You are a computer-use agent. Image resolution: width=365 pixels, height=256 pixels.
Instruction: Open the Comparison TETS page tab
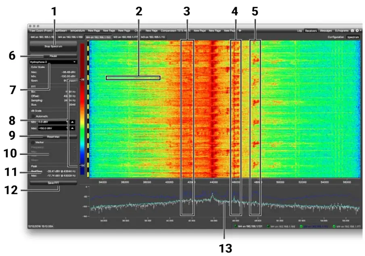(175, 31)
